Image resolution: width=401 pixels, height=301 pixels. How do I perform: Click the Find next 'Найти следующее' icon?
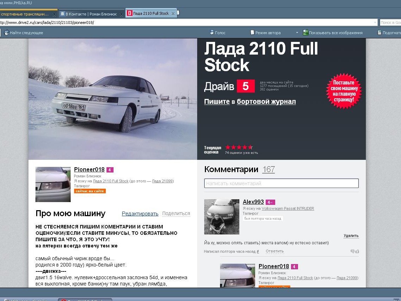(6, 32)
